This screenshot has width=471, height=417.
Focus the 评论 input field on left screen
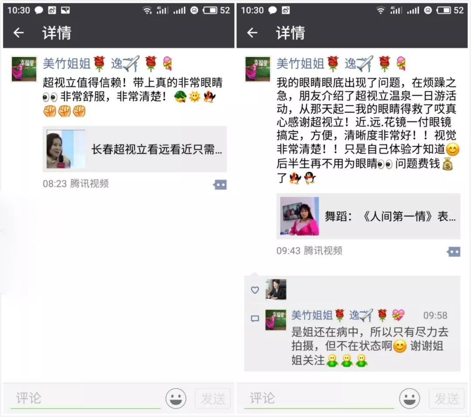pos(85,399)
